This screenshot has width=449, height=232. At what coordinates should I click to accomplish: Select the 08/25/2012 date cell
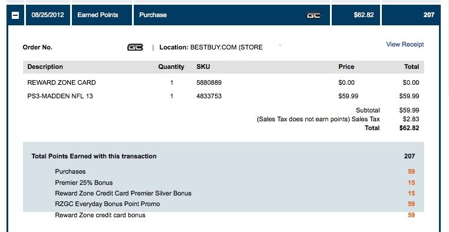(48, 15)
